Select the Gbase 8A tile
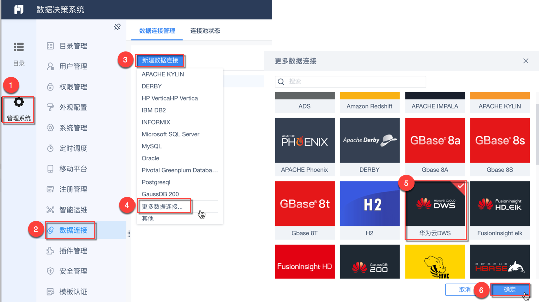 [x=435, y=147]
